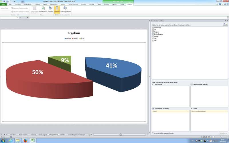Switch to the Entwurf chart tools tab
Screen dimensions: 229x143
(x=106, y=4)
